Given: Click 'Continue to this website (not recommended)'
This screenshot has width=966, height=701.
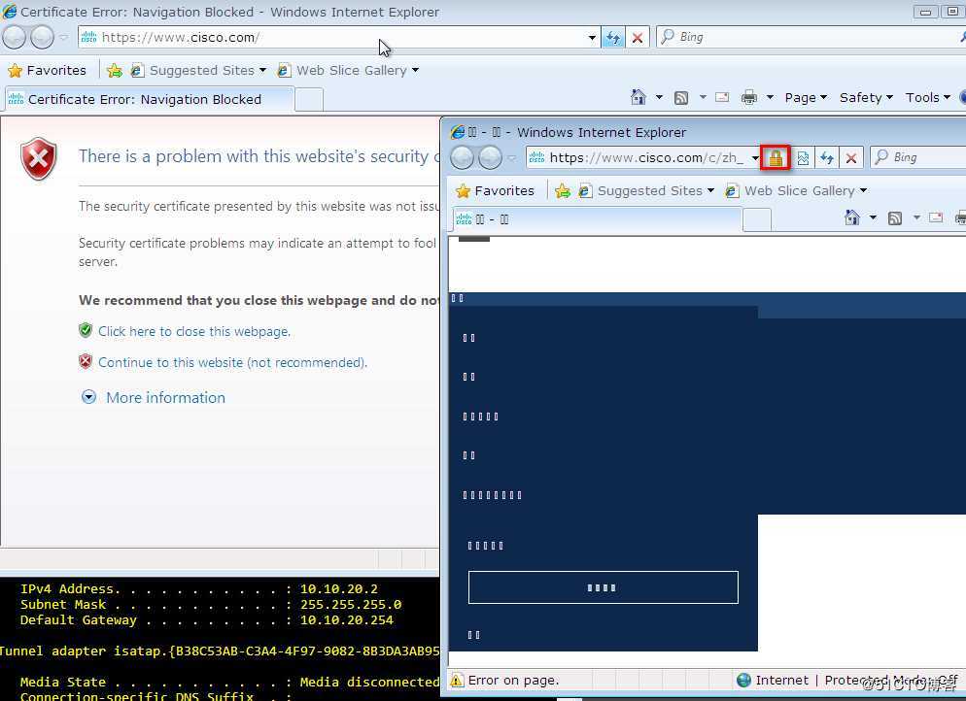Looking at the screenshot, I should [x=232, y=362].
